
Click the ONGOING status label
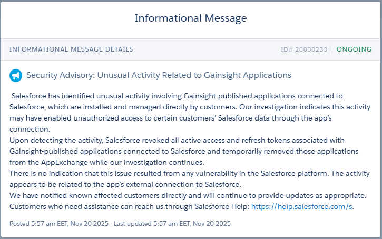(354, 49)
